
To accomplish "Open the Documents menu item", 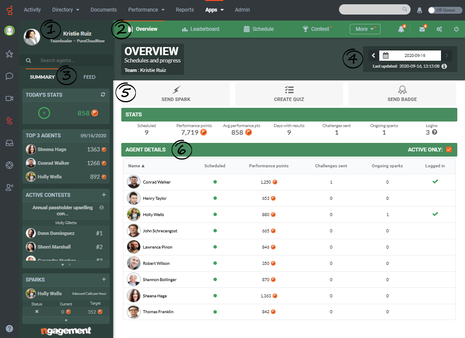I will coord(103,10).
